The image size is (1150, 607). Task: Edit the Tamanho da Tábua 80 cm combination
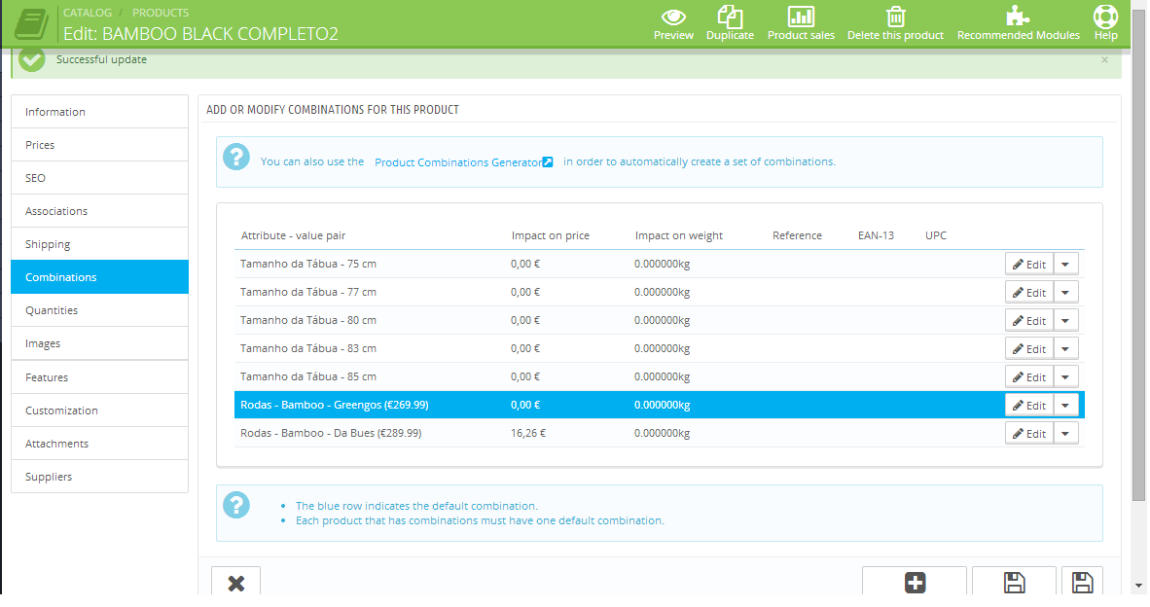click(1029, 320)
